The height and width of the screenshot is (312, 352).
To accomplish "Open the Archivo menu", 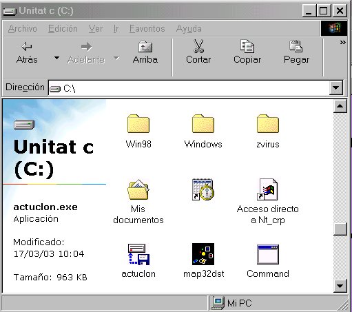I will pyautogui.click(x=23, y=29).
